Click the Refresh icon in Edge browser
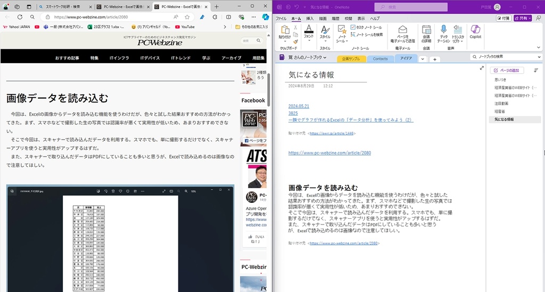Image resolution: width=545 pixels, height=292 pixels. point(20,16)
